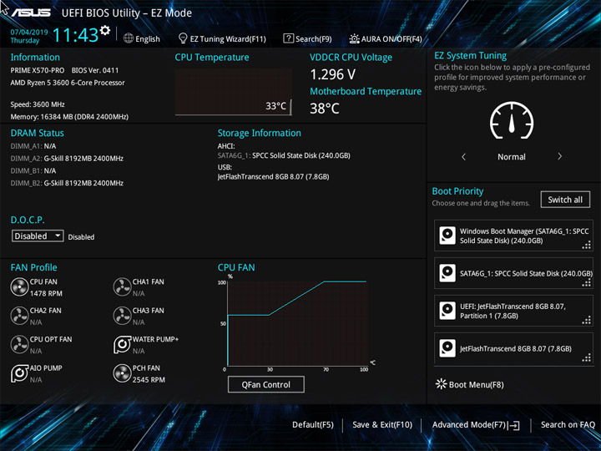Click the JetFlashTranscend 8GB boot disk icon

click(447, 348)
